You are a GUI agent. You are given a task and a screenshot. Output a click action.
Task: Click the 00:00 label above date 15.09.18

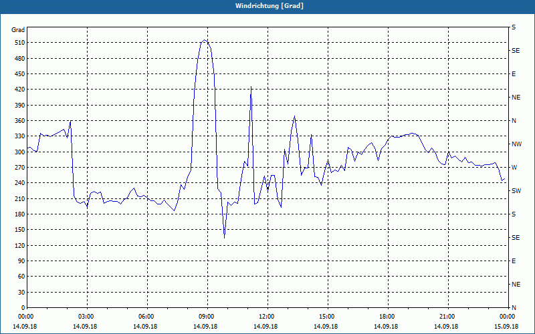pos(506,317)
